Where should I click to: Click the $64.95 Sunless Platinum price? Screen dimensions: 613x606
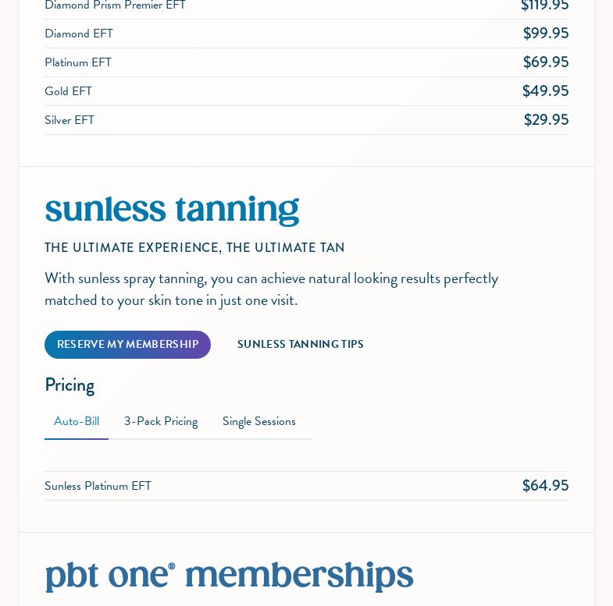pos(545,486)
